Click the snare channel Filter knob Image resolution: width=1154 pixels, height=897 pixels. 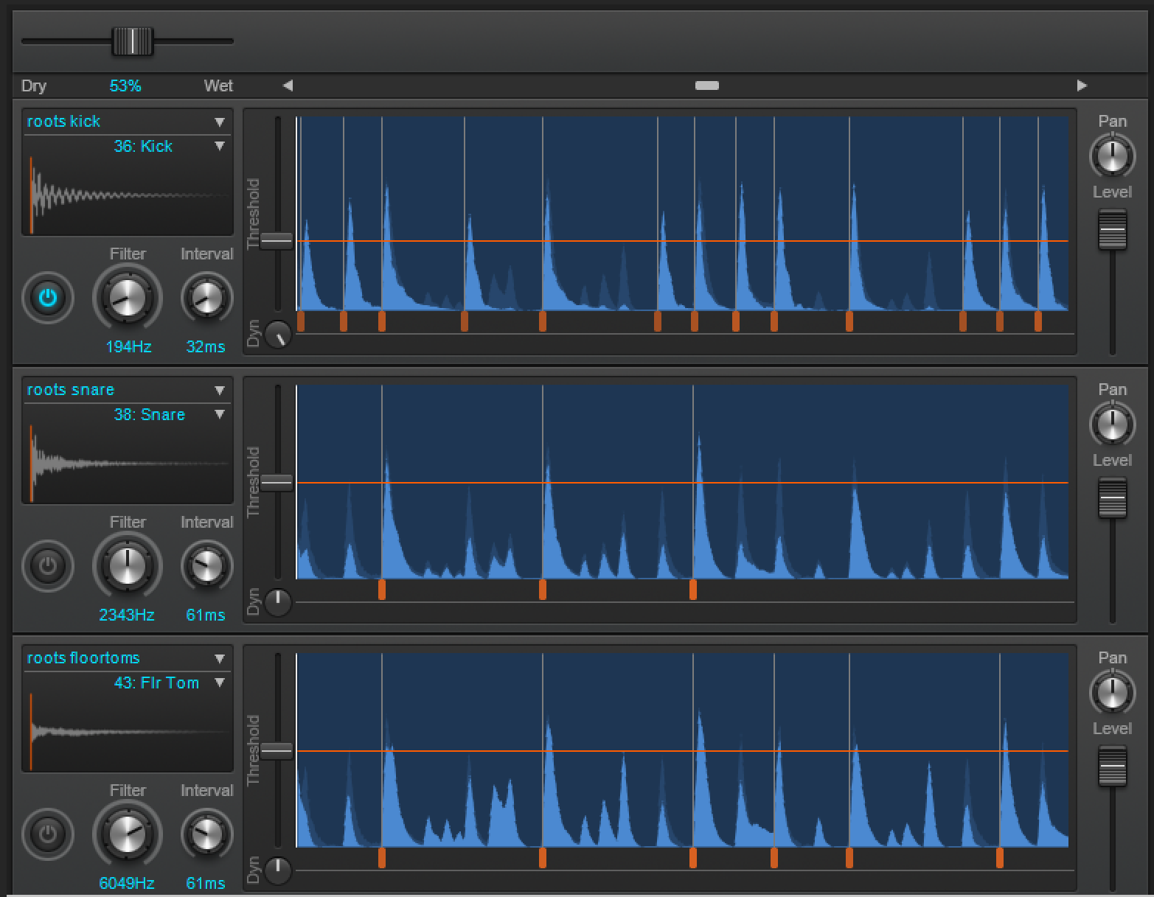[127, 566]
